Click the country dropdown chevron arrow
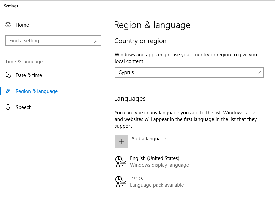Screen dimensions: 275x201 (x=259, y=72)
